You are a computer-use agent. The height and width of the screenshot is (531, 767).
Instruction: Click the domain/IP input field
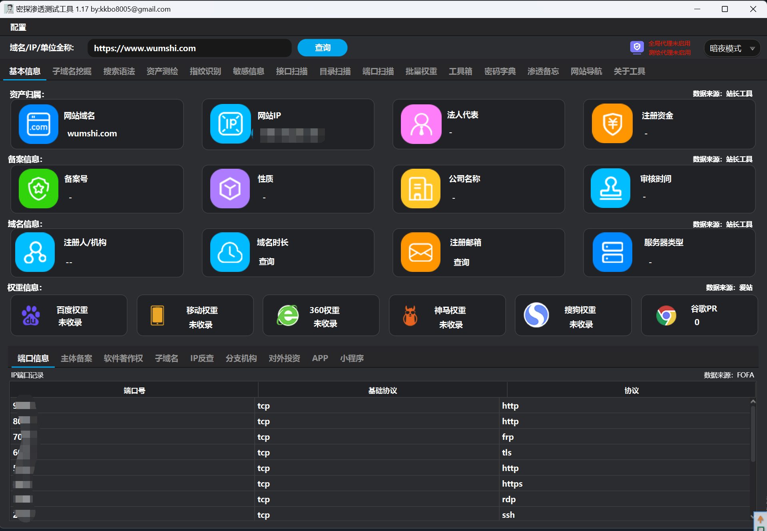(189, 48)
